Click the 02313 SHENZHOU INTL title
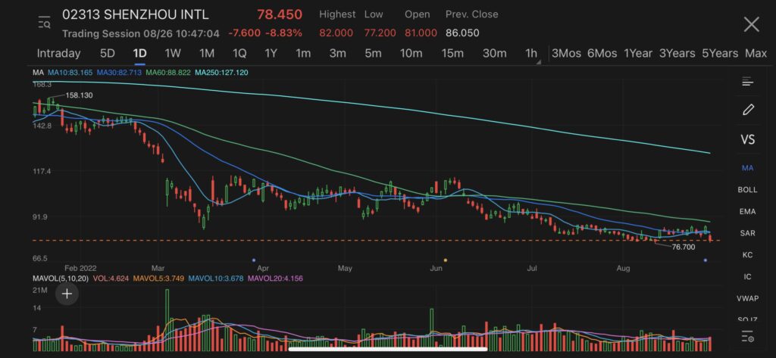The height and width of the screenshot is (358, 776). [x=135, y=14]
